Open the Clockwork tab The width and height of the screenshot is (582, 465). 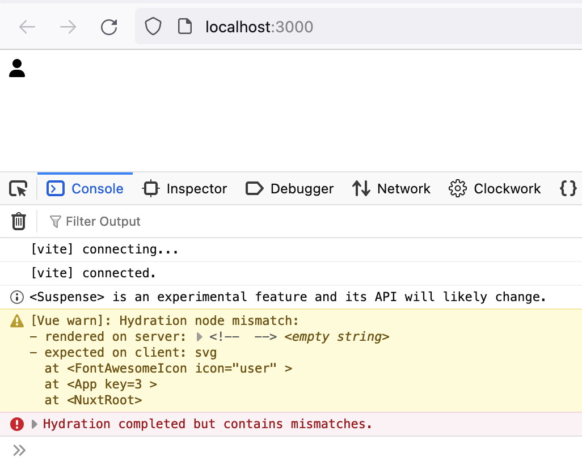(495, 189)
